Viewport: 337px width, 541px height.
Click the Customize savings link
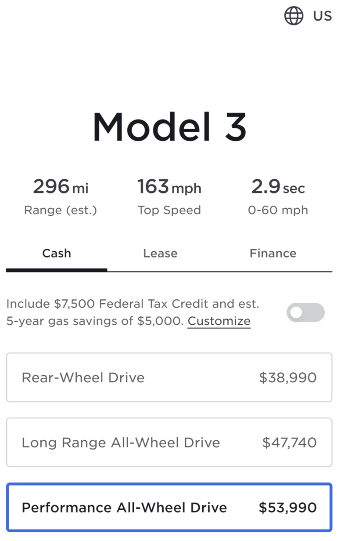pyautogui.click(x=219, y=321)
